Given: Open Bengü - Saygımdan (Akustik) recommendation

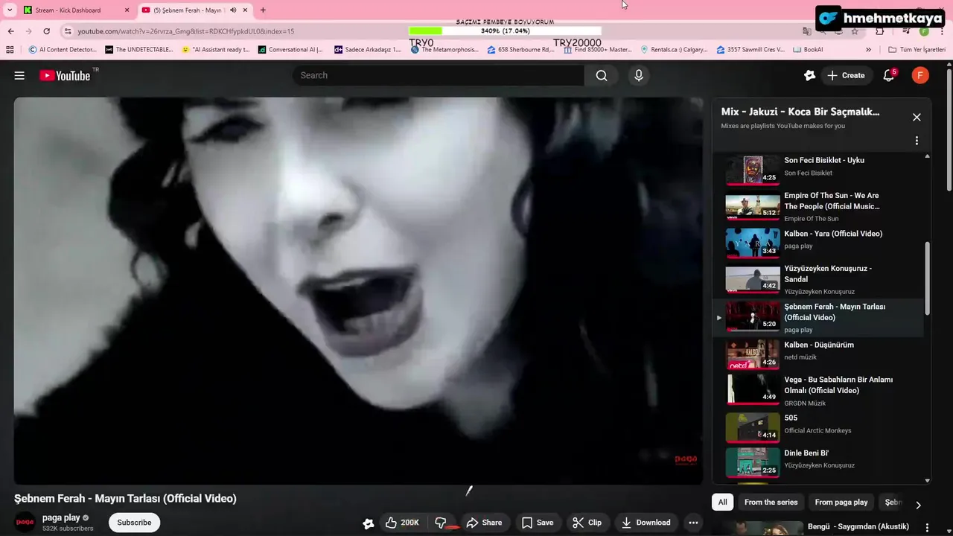Looking at the screenshot, I should 858,526.
